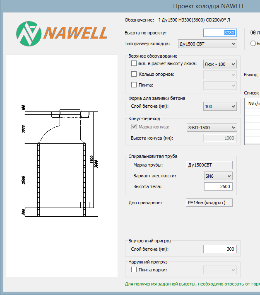The width and height of the screenshot is (260, 295).
Task: Open the Типоразмер колодца dropdown
Action: pyautogui.click(x=207, y=44)
